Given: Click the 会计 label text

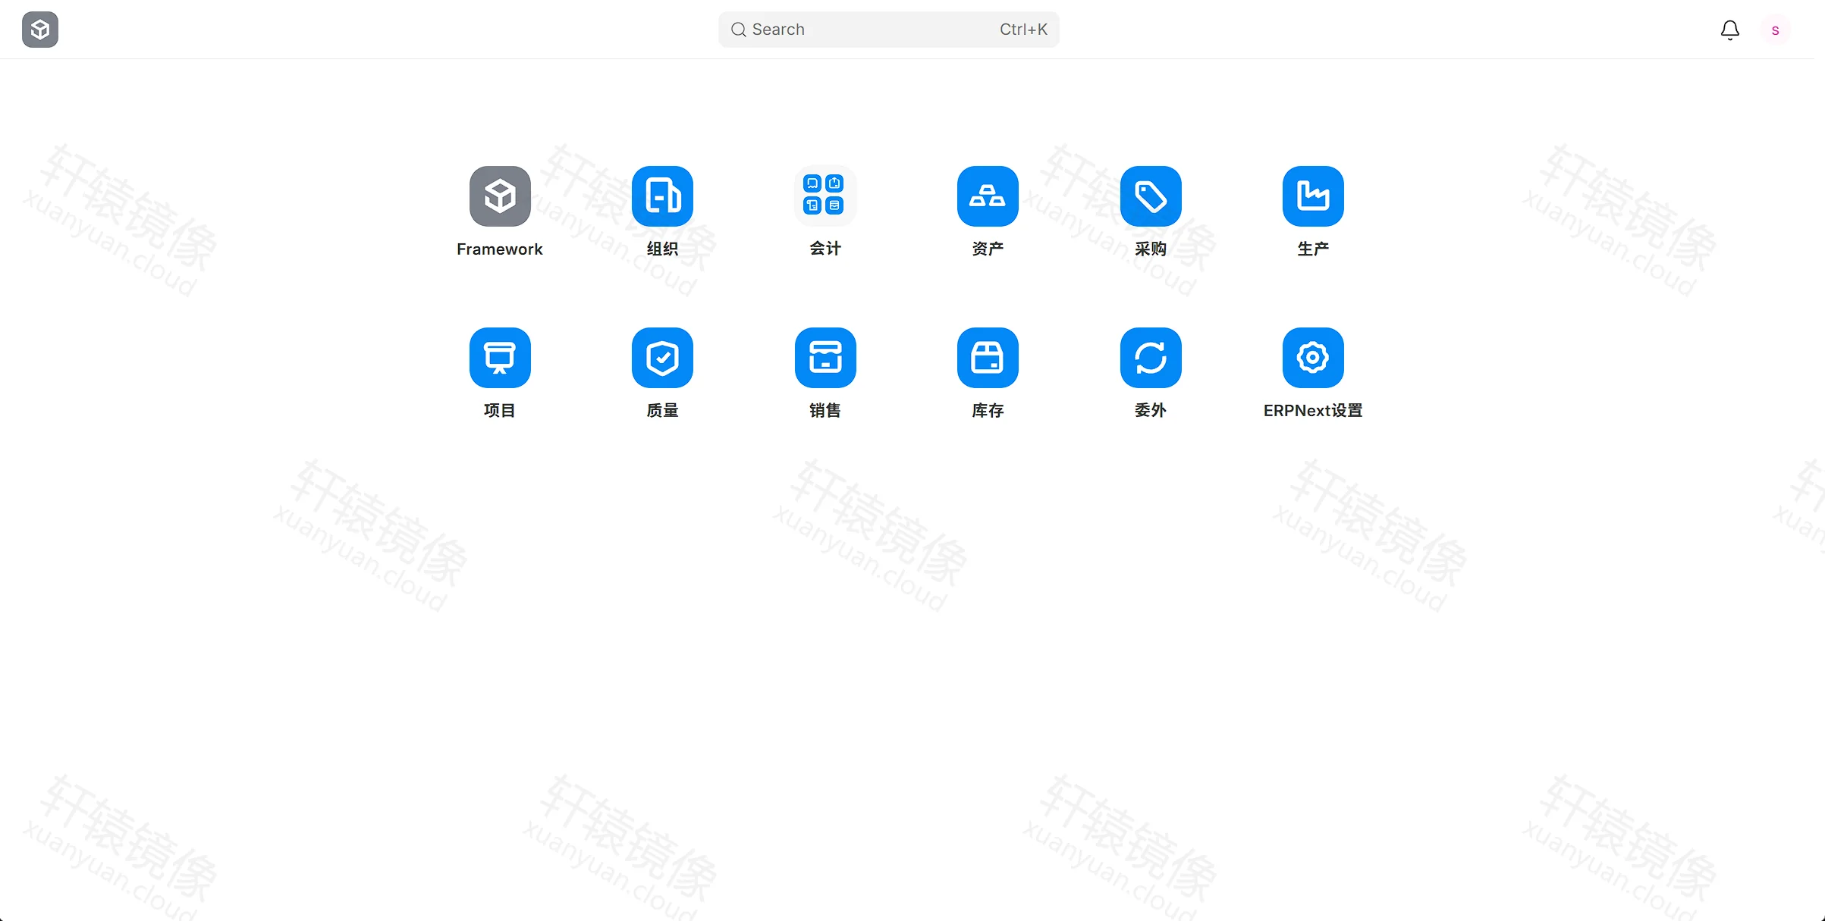Looking at the screenshot, I should 825,249.
